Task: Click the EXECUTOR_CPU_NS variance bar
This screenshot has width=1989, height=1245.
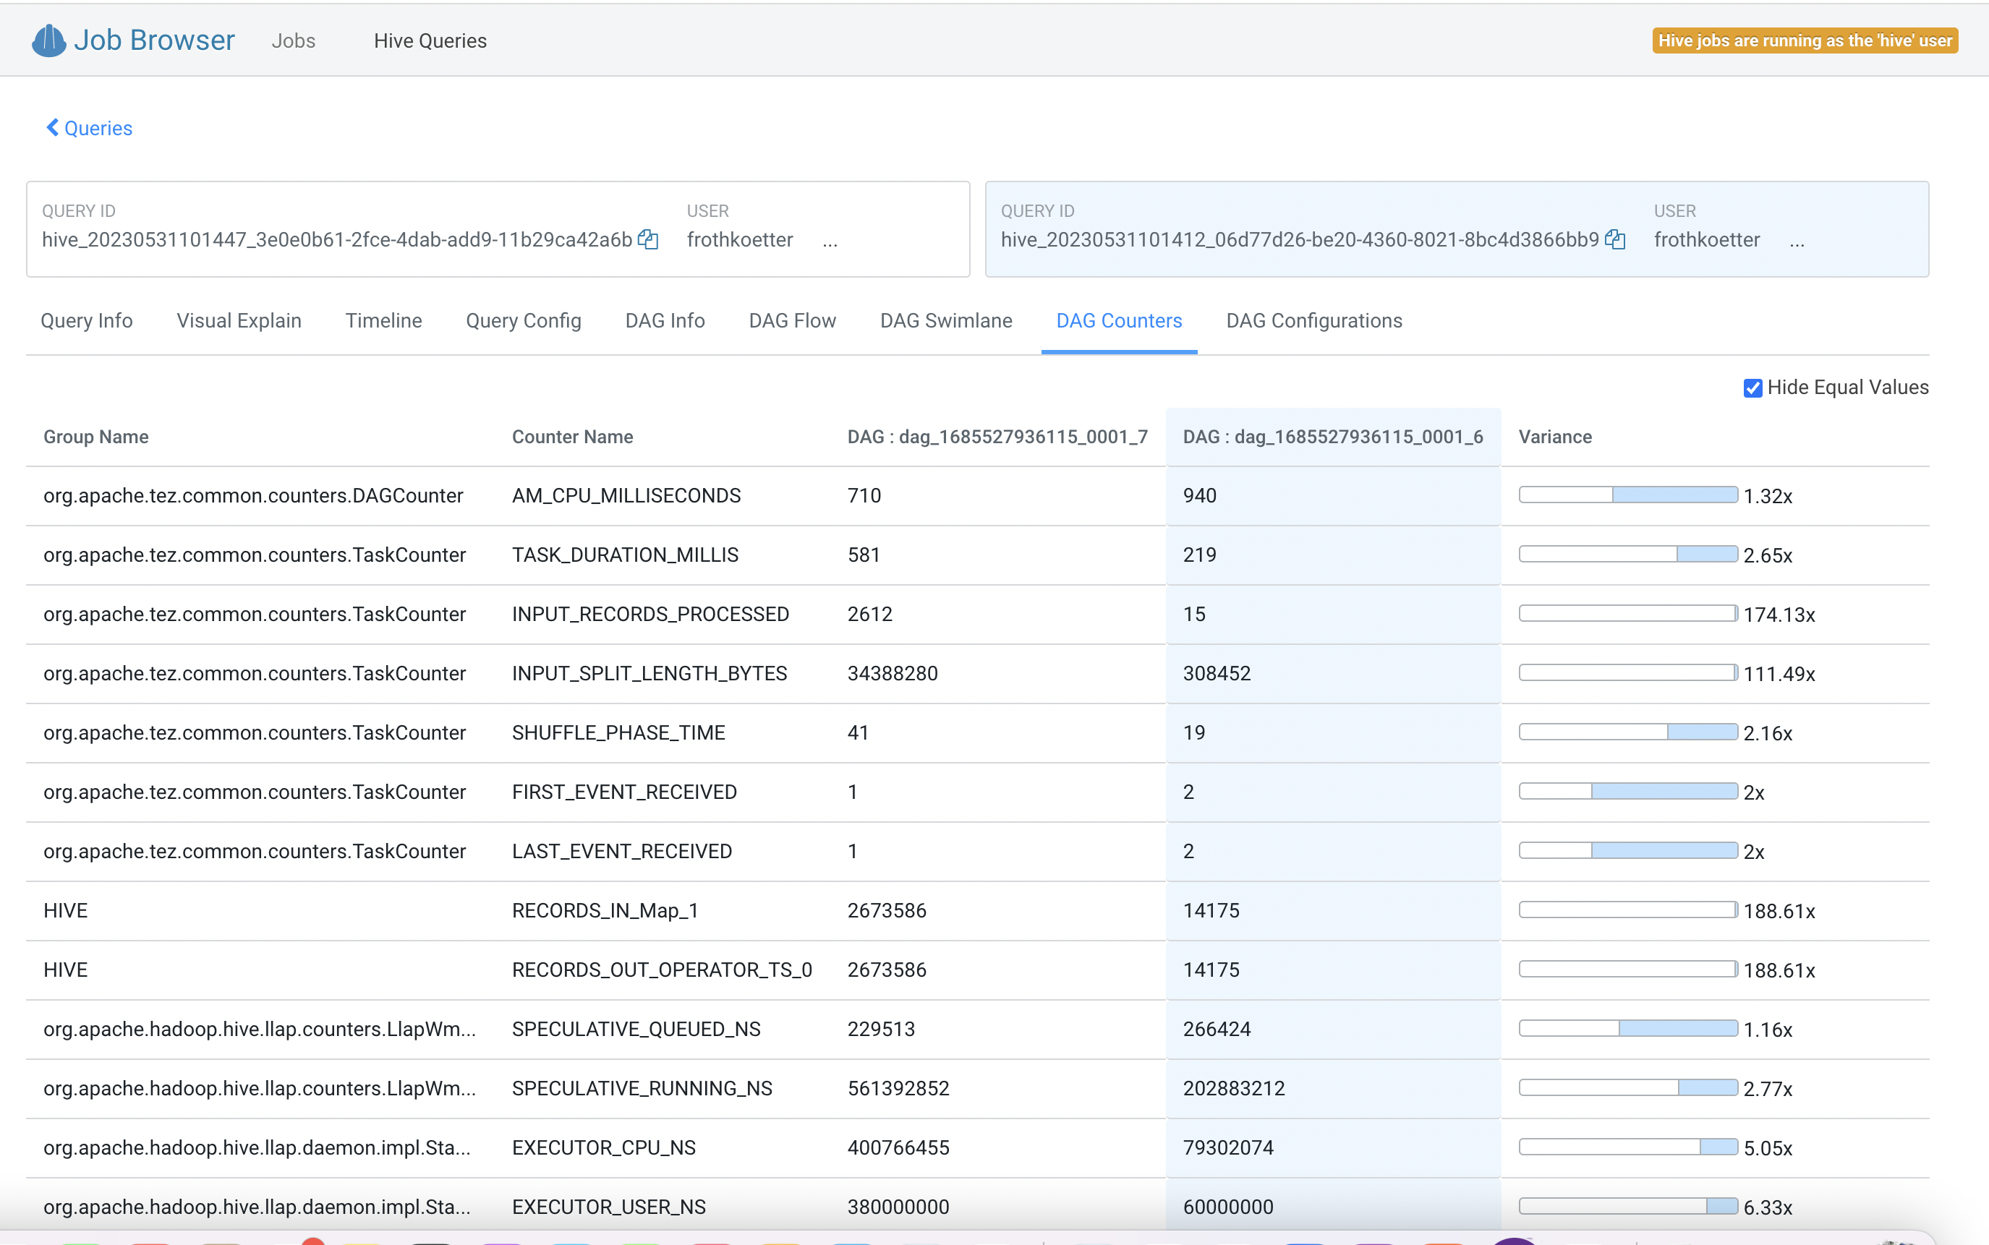Action: [x=1627, y=1147]
